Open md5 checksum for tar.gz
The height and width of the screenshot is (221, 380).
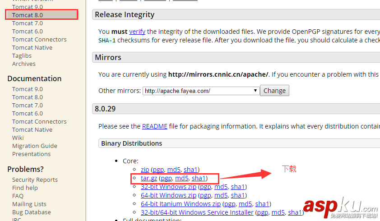coord(182,178)
